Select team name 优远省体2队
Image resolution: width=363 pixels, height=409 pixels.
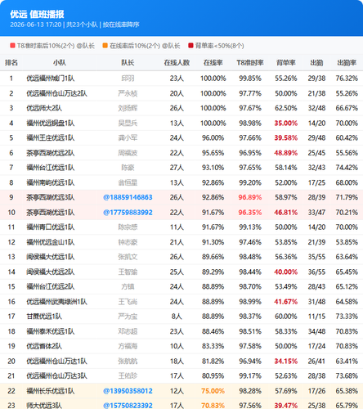(44, 346)
